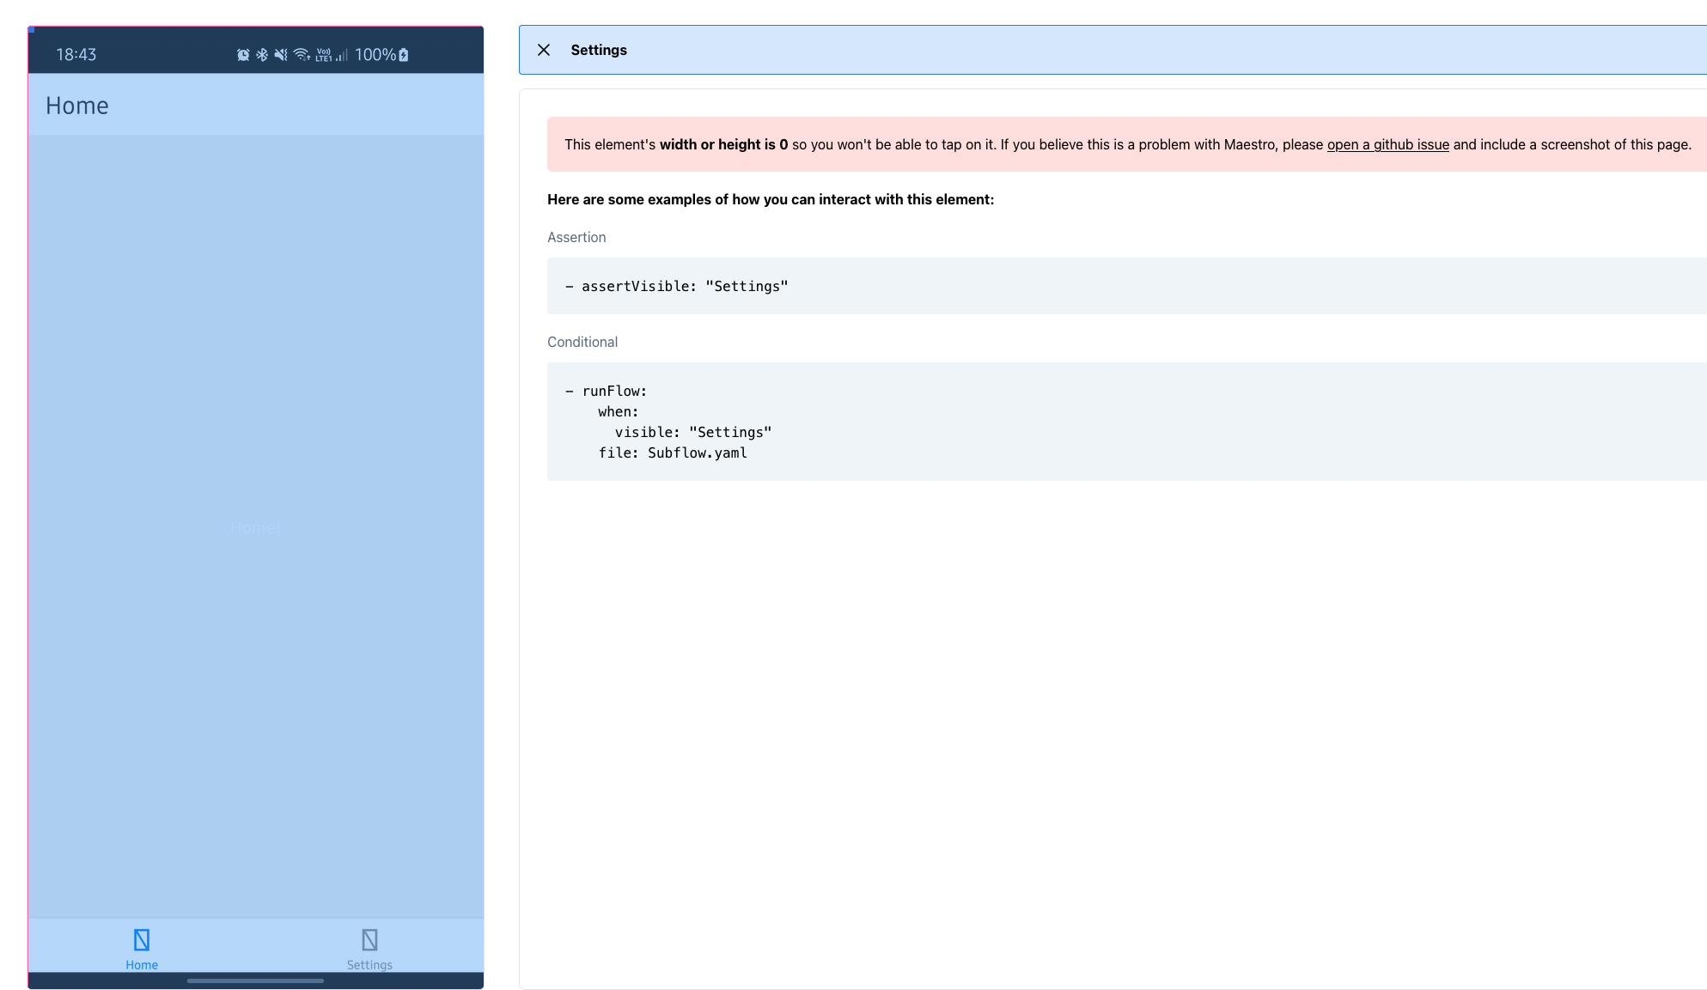Click the Wi-Fi status bar icon
The height and width of the screenshot is (990, 1707).
click(x=302, y=55)
